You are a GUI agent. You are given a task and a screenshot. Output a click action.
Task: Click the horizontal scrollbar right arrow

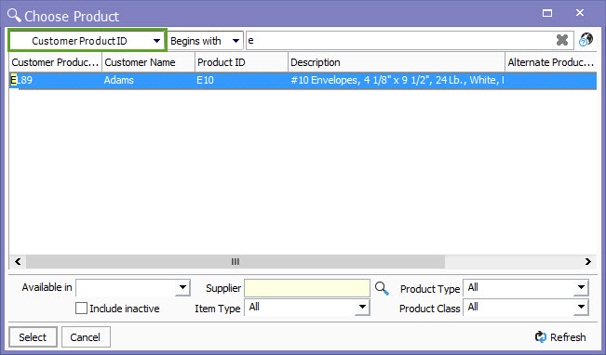pos(587,262)
